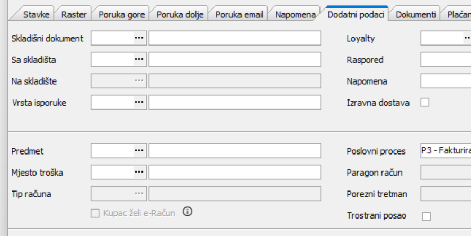Open lookup ellipsis for Mjesto troška
This screenshot has height=236, width=471.
click(139, 172)
